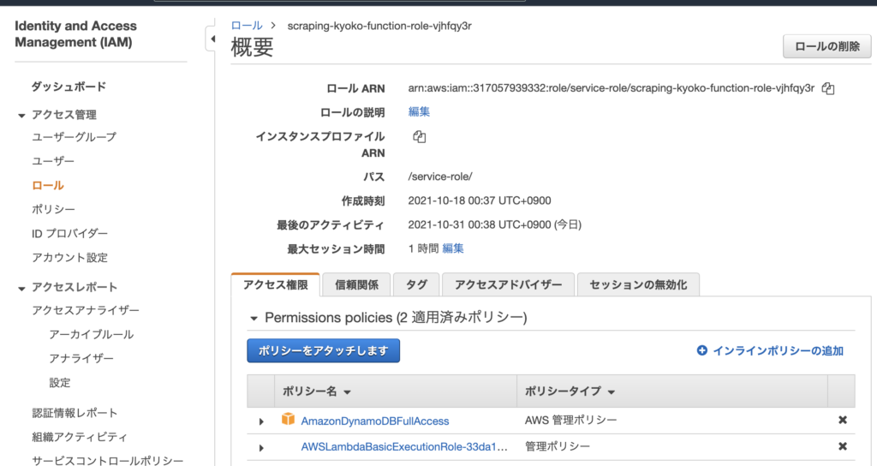Collapse the アクセス管理 navigation group

(x=21, y=116)
